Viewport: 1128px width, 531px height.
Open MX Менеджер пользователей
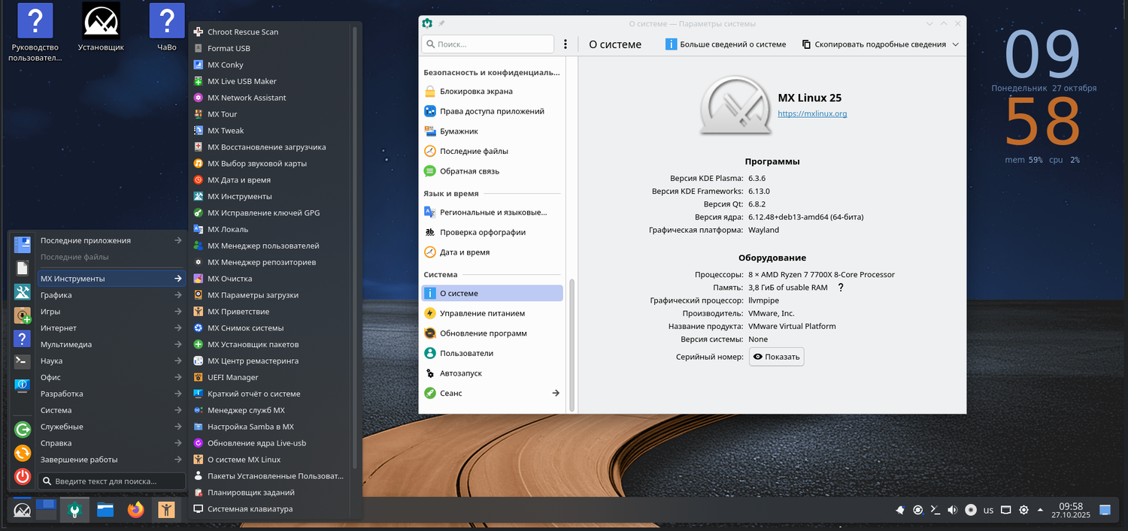(270, 246)
